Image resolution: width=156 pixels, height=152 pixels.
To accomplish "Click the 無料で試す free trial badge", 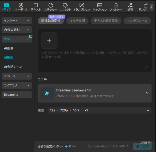I will coord(57,17).
